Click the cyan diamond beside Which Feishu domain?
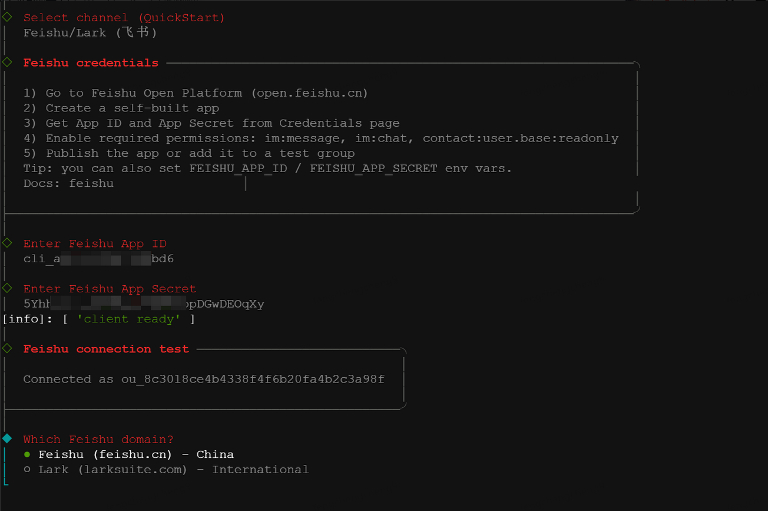This screenshot has width=768, height=511. (x=7, y=439)
